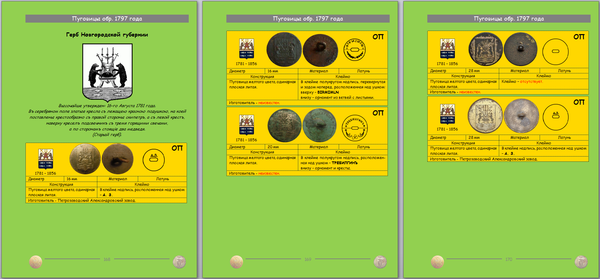
Task: Click page number 169 in the footer
Action: tap(308, 260)
